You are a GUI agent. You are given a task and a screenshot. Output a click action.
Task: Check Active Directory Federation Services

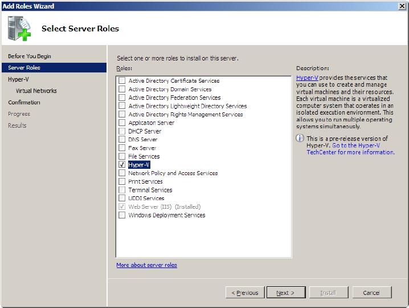point(122,98)
